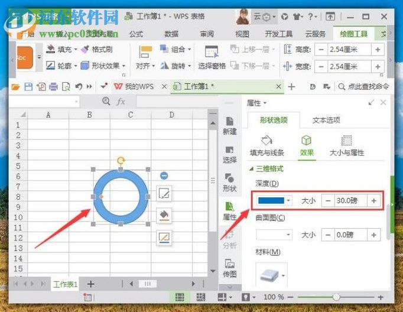Increase 深度 size with plus
The image size is (403, 312).
pyautogui.click(x=374, y=200)
